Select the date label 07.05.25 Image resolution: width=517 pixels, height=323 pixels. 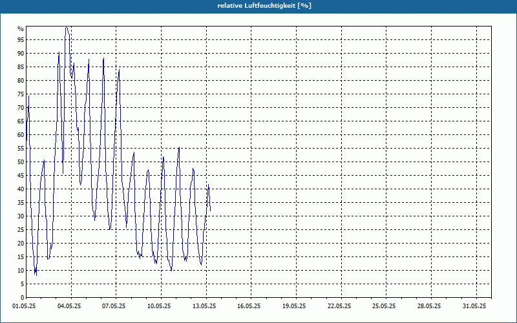(114, 306)
